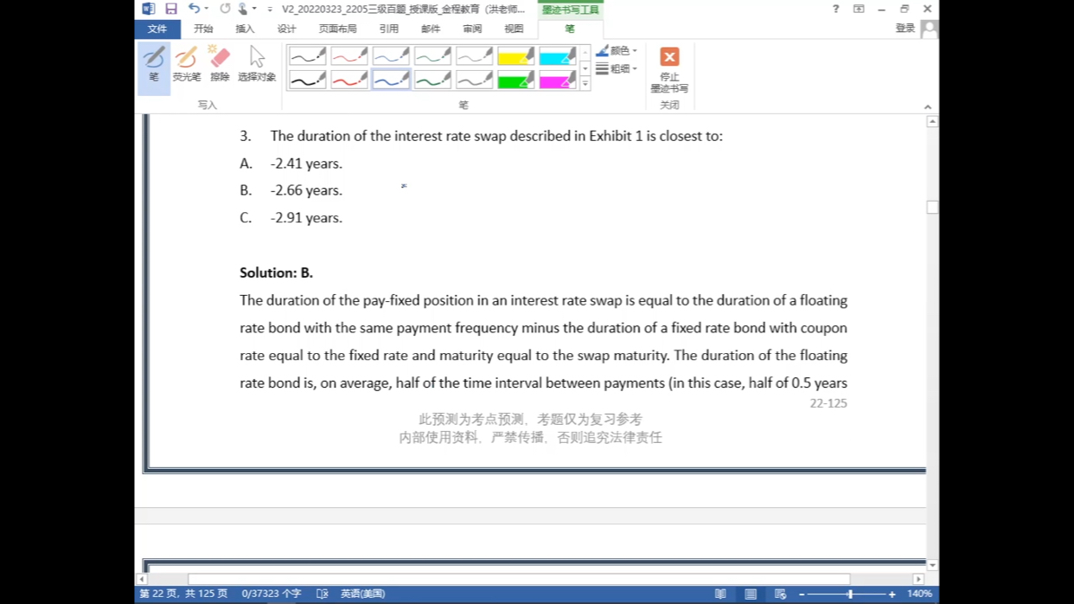
Task: Pick the thin green pen style
Action: click(x=432, y=57)
